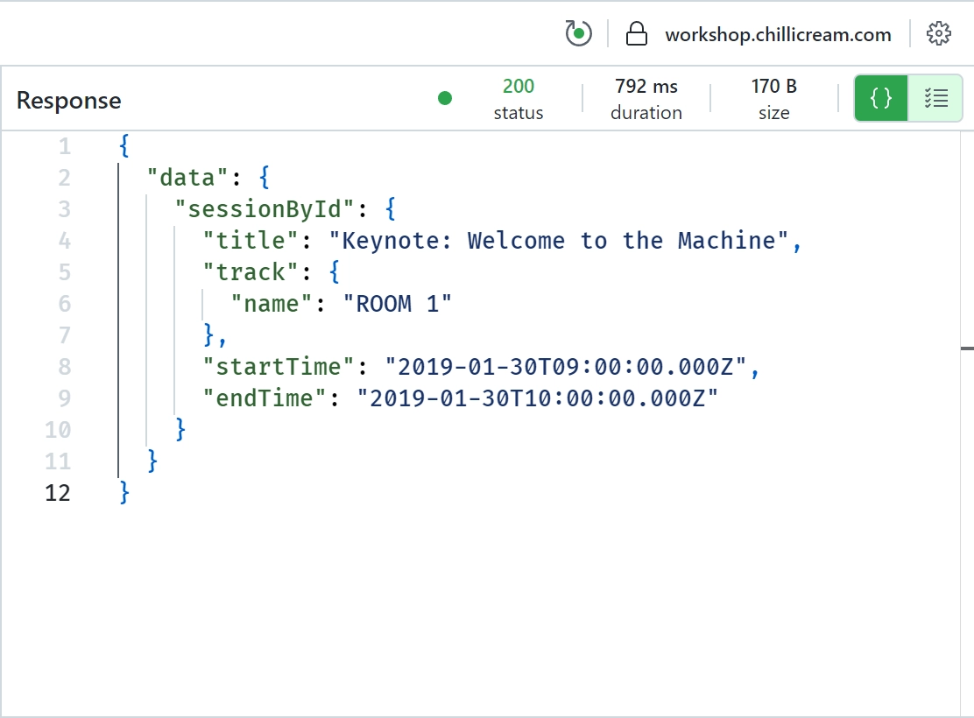This screenshot has width=974, height=718.
Task: Switch to the list tree view
Action: pyautogui.click(x=935, y=98)
